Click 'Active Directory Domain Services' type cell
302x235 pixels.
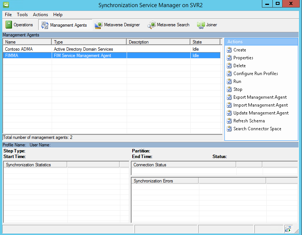coord(84,49)
